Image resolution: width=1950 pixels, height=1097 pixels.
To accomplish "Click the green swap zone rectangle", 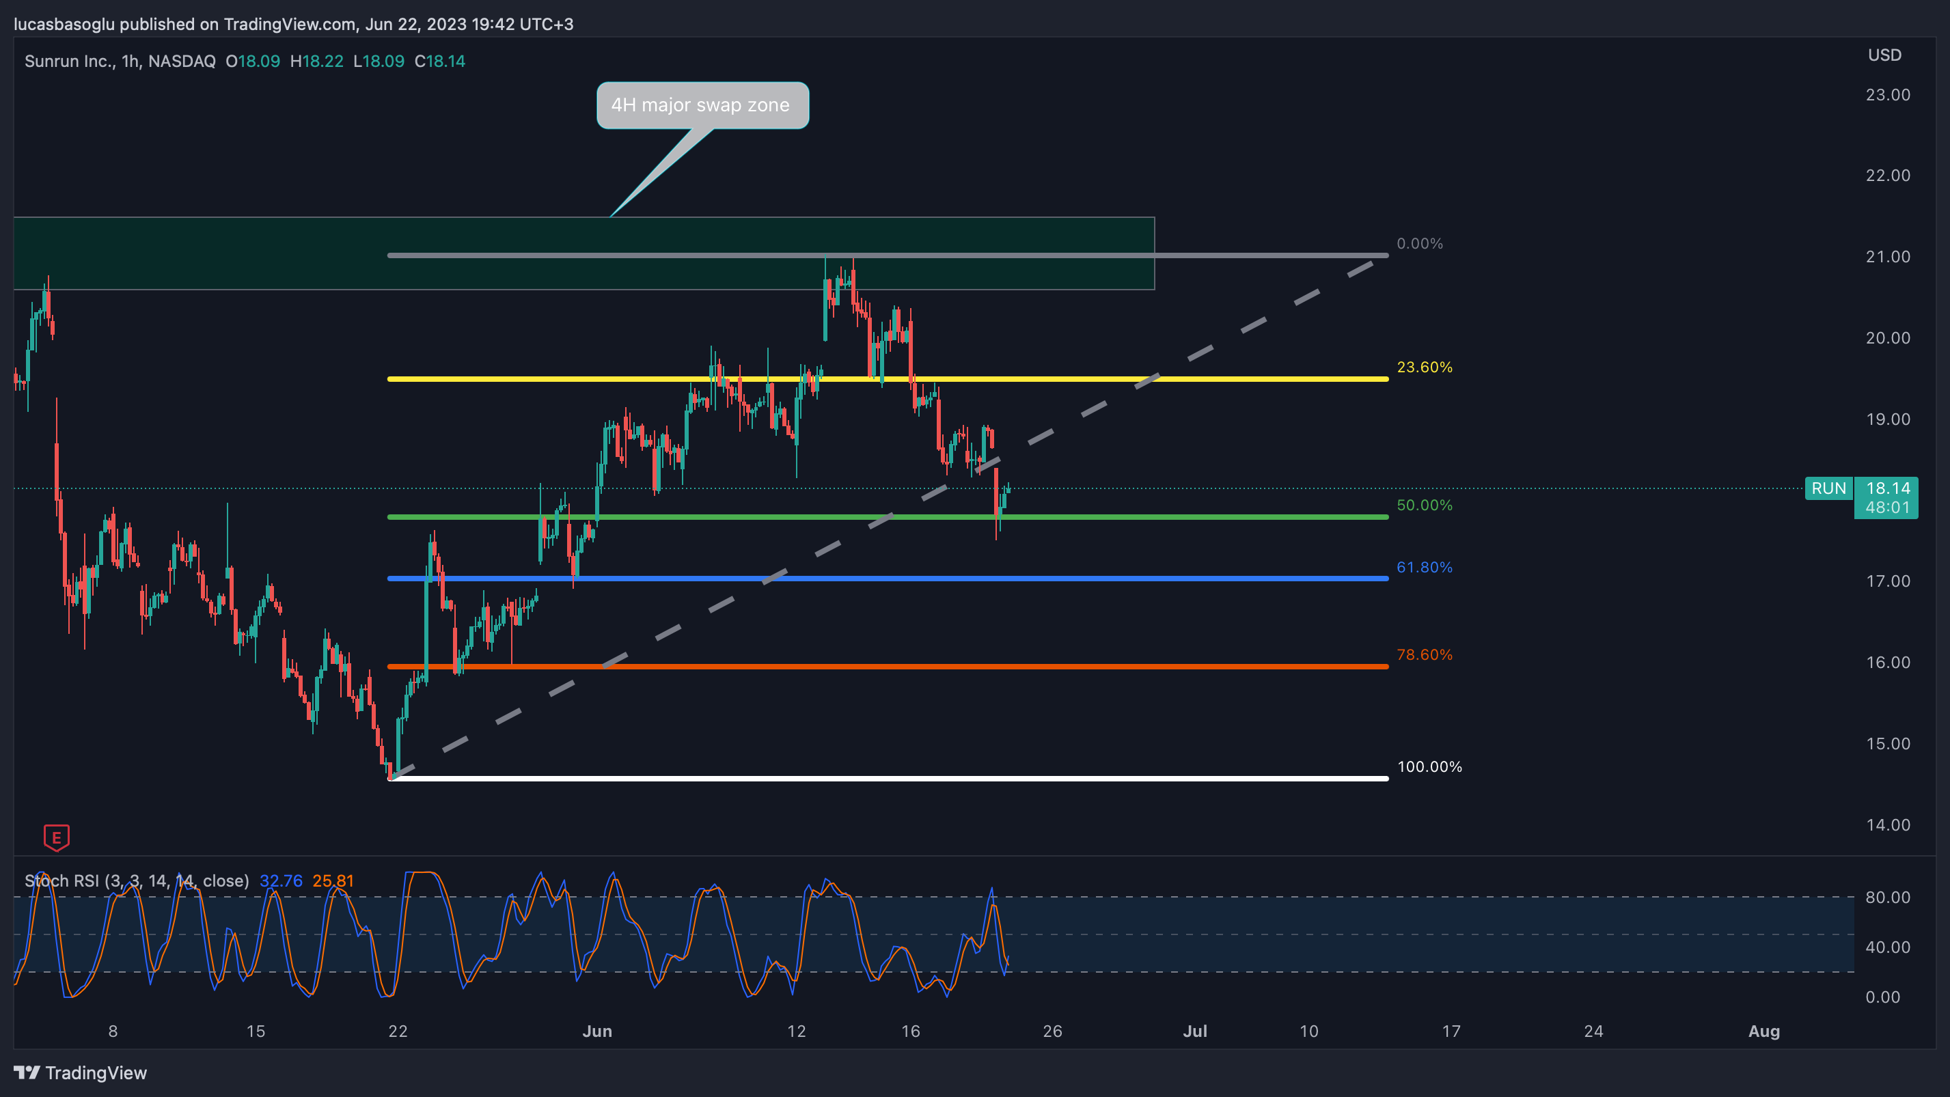I will (x=583, y=253).
